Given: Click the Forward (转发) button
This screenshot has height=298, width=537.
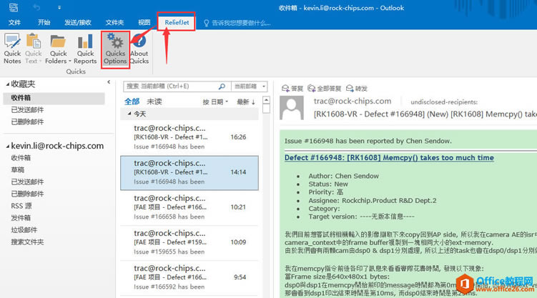Looking at the screenshot, I should pos(357,89).
